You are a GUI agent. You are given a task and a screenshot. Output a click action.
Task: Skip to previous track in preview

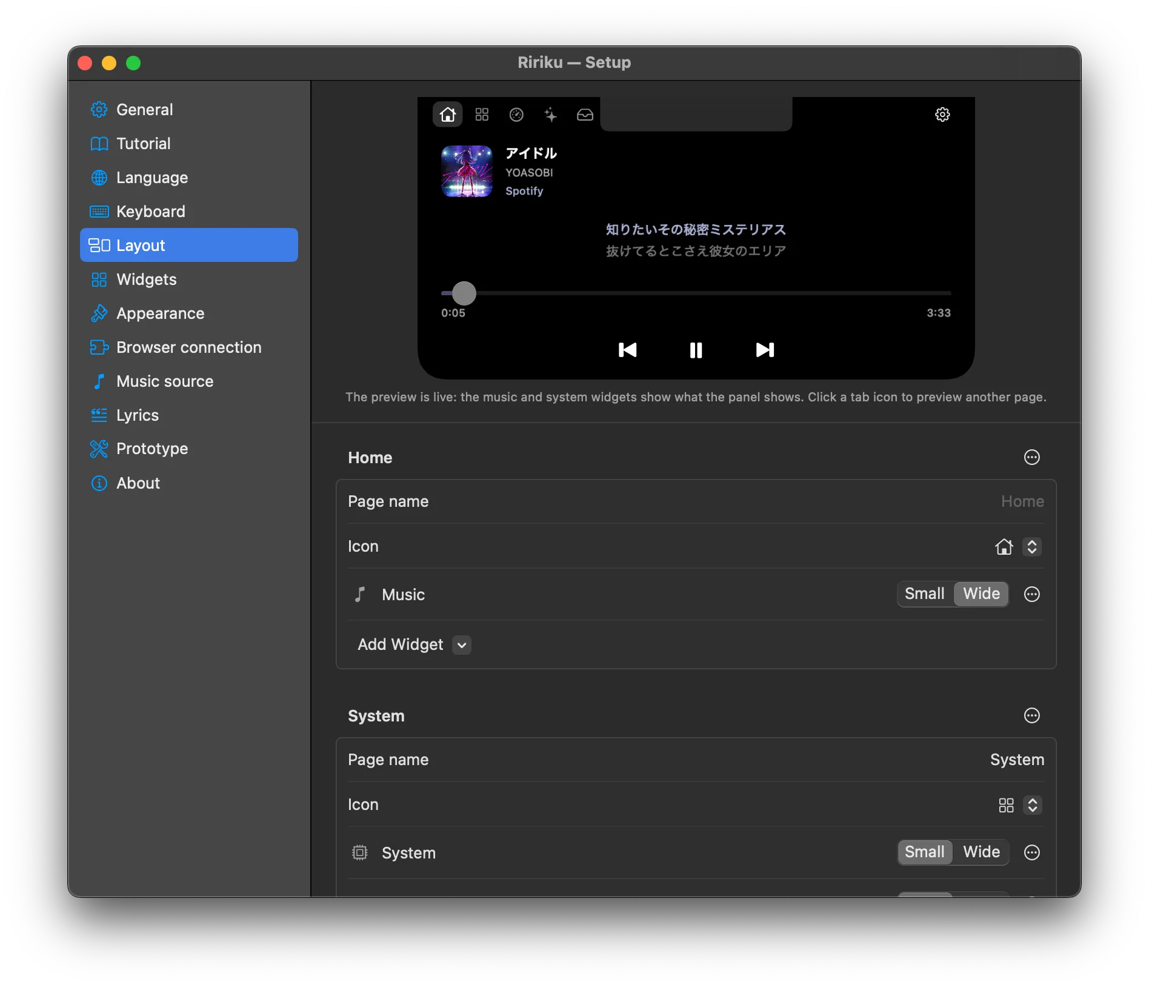coord(627,350)
